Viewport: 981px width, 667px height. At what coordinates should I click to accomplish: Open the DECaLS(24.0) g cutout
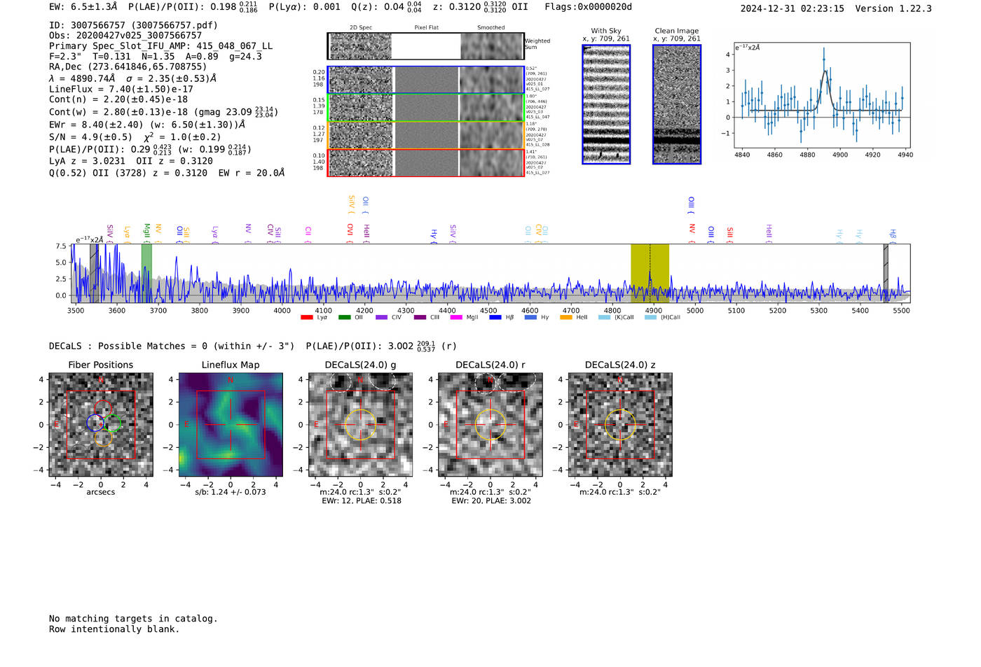point(360,424)
